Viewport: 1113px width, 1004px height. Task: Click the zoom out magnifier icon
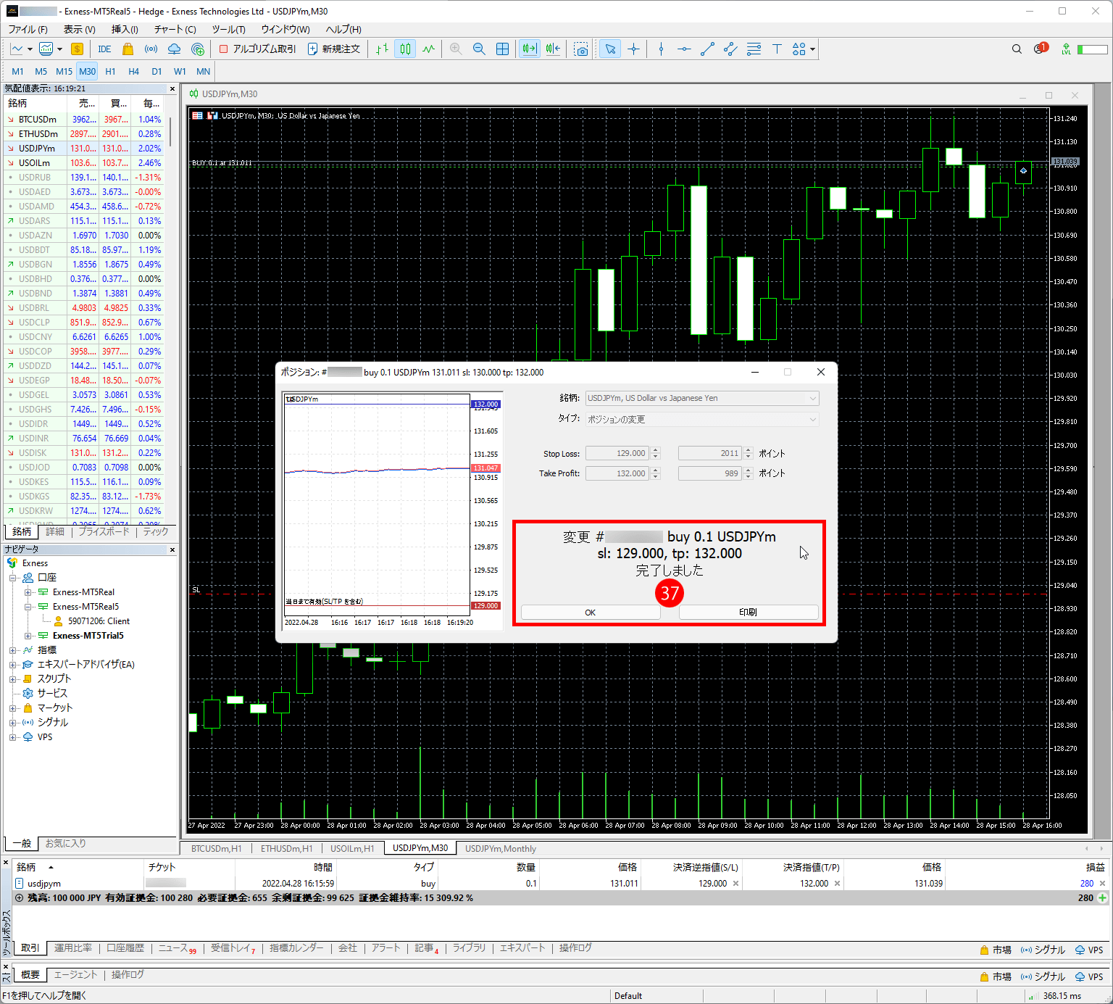pos(479,49)
